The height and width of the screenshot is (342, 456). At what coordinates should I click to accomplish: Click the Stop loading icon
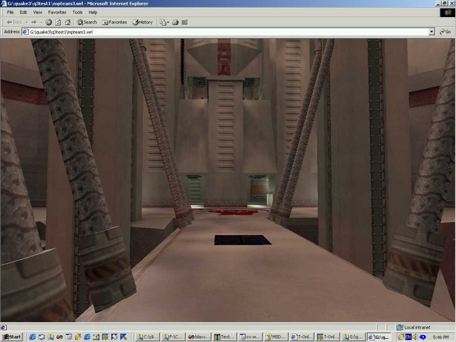pyautogui.click(x=49, y=22)
